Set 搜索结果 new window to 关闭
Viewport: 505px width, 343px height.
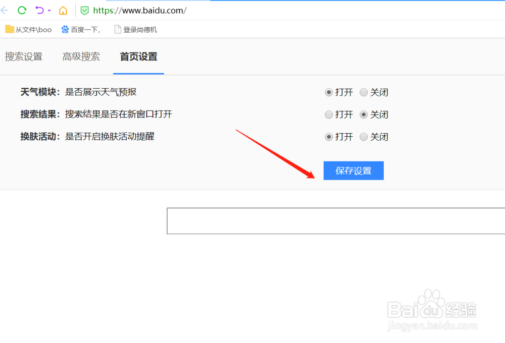click(x=363, y=115)
